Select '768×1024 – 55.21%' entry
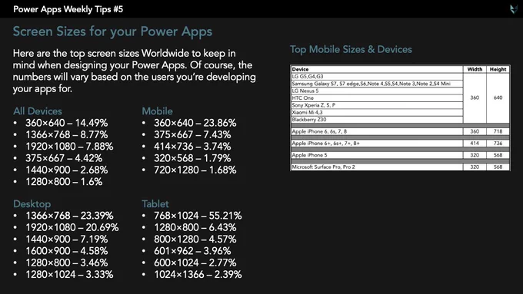523x294 pixels. pyautogui.click(x=198, y=216)
